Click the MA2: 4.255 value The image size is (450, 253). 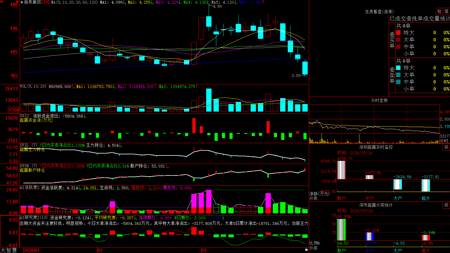[140, 2]
